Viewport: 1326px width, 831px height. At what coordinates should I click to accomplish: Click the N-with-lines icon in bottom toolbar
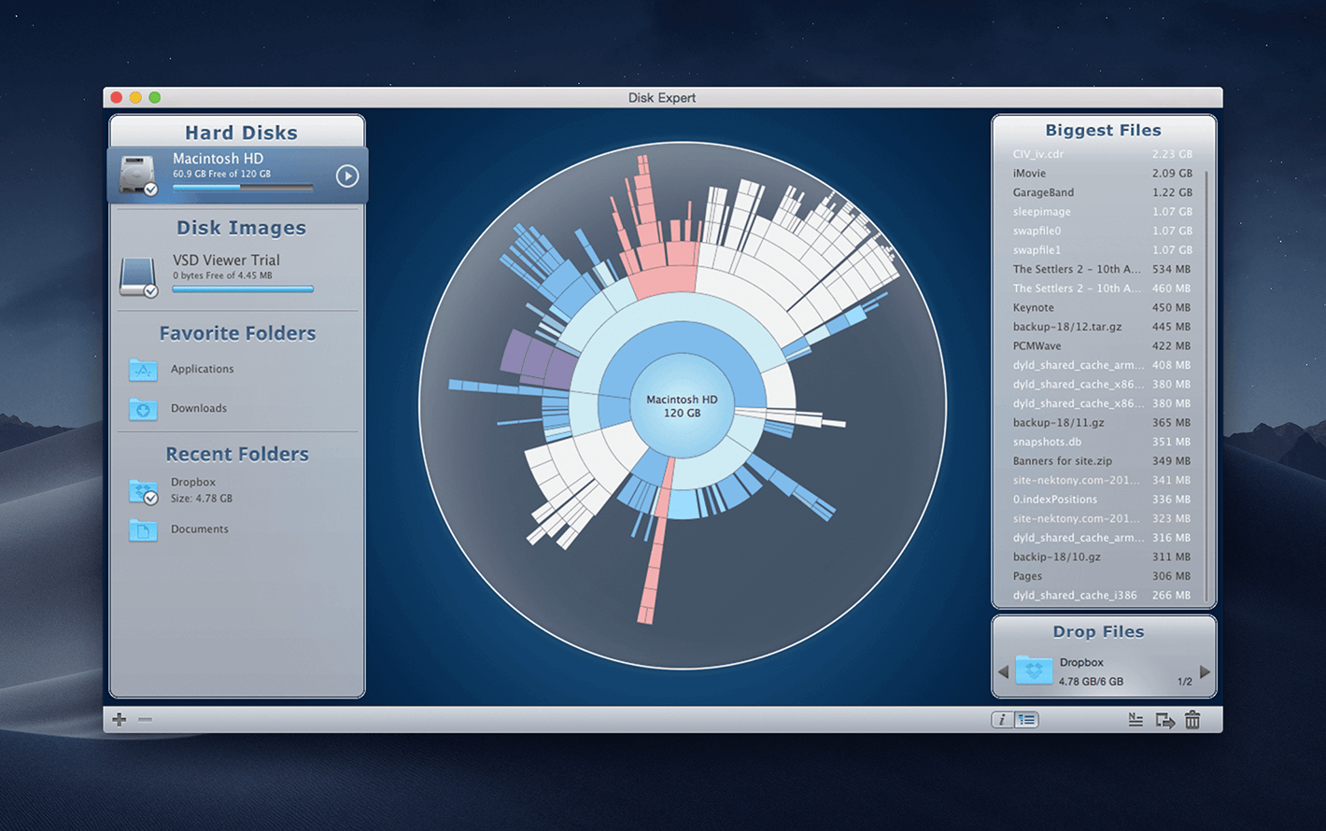(1136, 719)
